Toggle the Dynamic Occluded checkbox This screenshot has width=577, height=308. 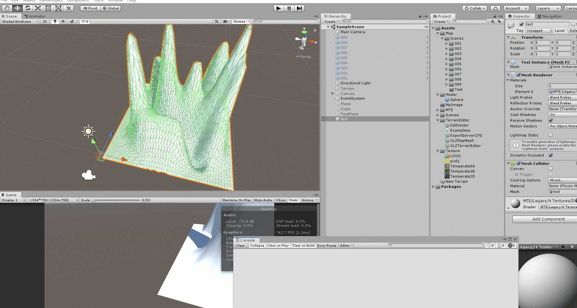[550, 155]
